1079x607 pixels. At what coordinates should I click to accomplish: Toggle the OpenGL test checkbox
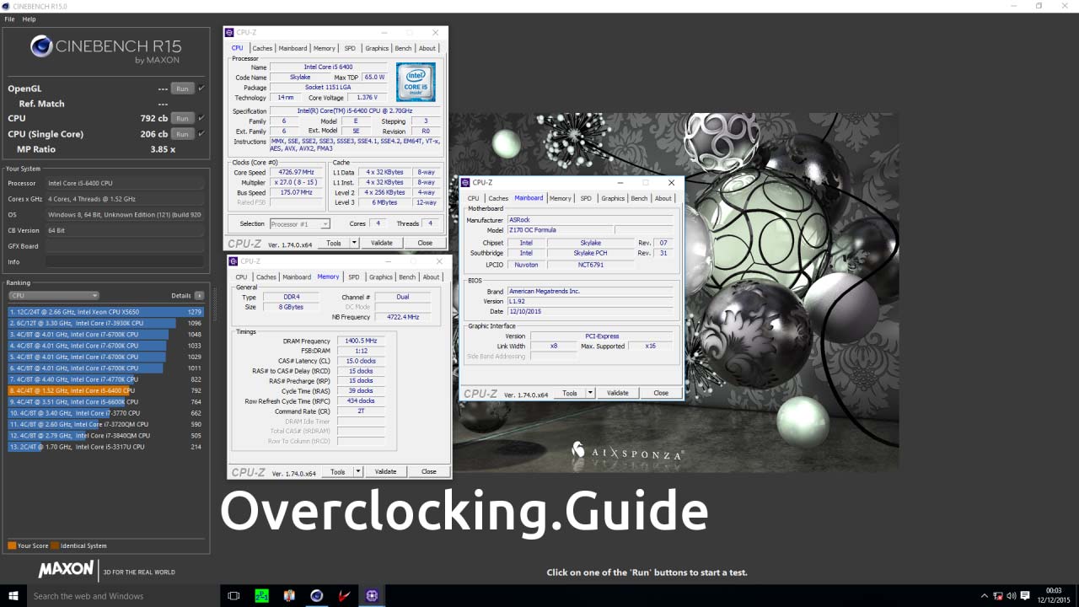(201, 89)
